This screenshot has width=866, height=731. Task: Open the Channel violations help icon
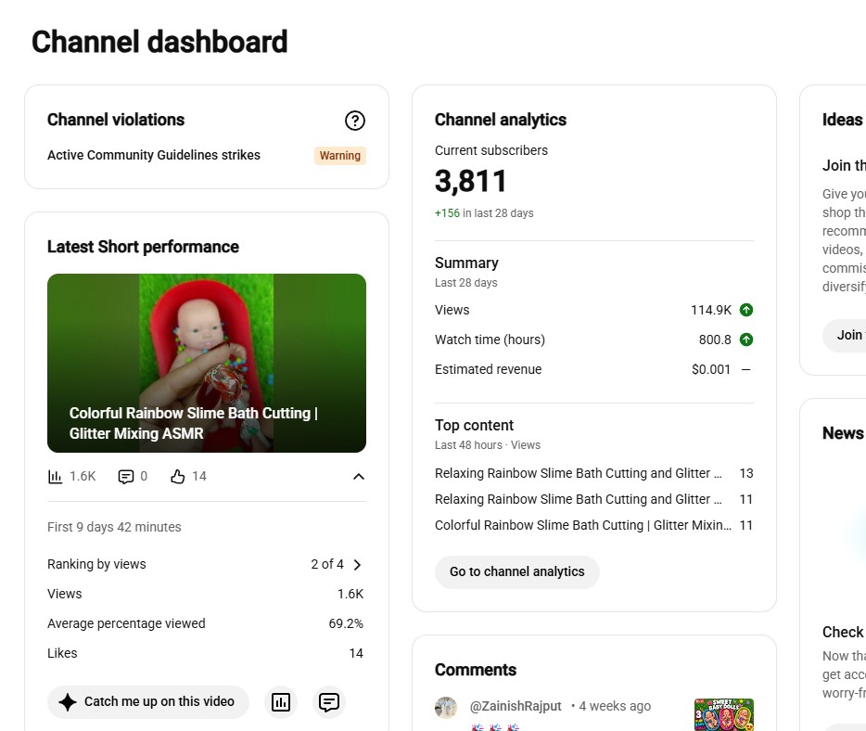tap(354, 121)
